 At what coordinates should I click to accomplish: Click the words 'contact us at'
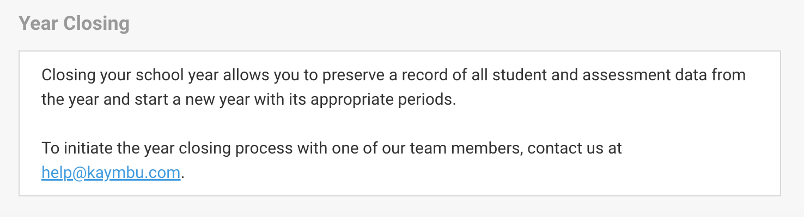(x=575, y=148)
